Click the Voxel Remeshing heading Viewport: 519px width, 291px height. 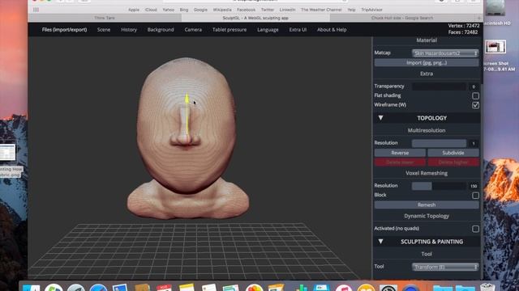pos(427,173)
